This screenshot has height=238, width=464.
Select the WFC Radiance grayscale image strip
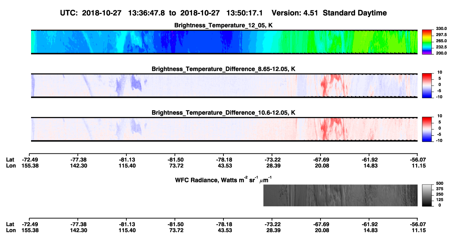[341, 195]
